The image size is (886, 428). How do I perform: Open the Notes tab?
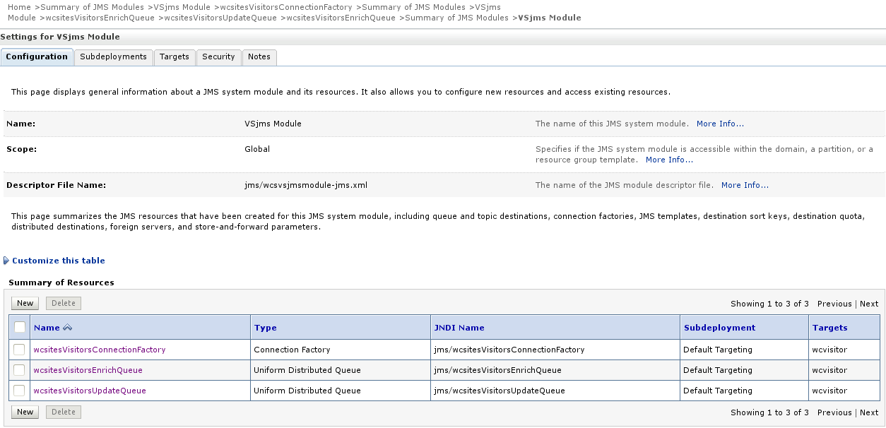tap(259, 57)
